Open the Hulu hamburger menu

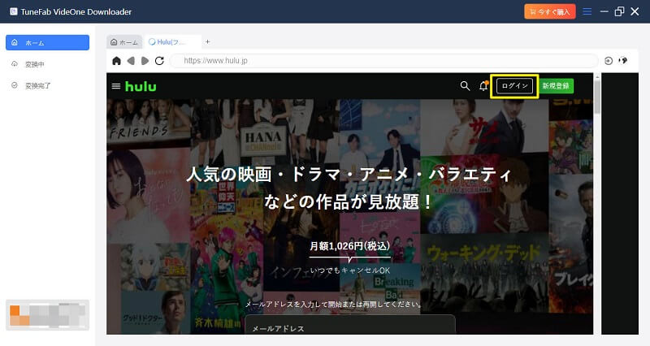[116, 86]
